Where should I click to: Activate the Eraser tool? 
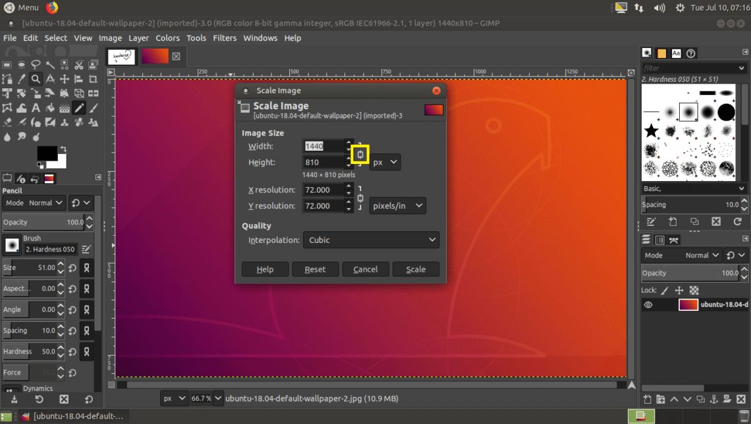tap(7, 122)
